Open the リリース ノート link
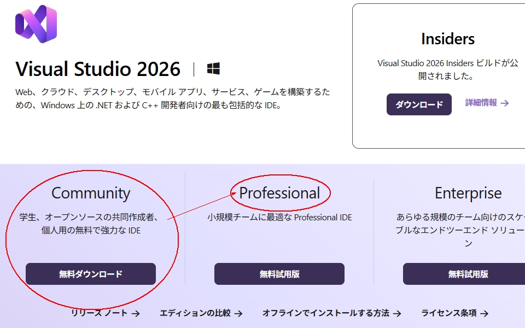 (99, 313)
